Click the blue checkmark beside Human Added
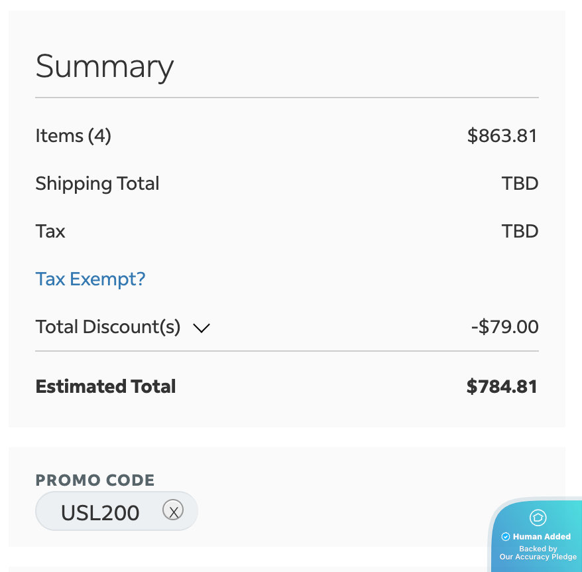Viewport: 582px width, 572px height. click(x=506, y=536)
